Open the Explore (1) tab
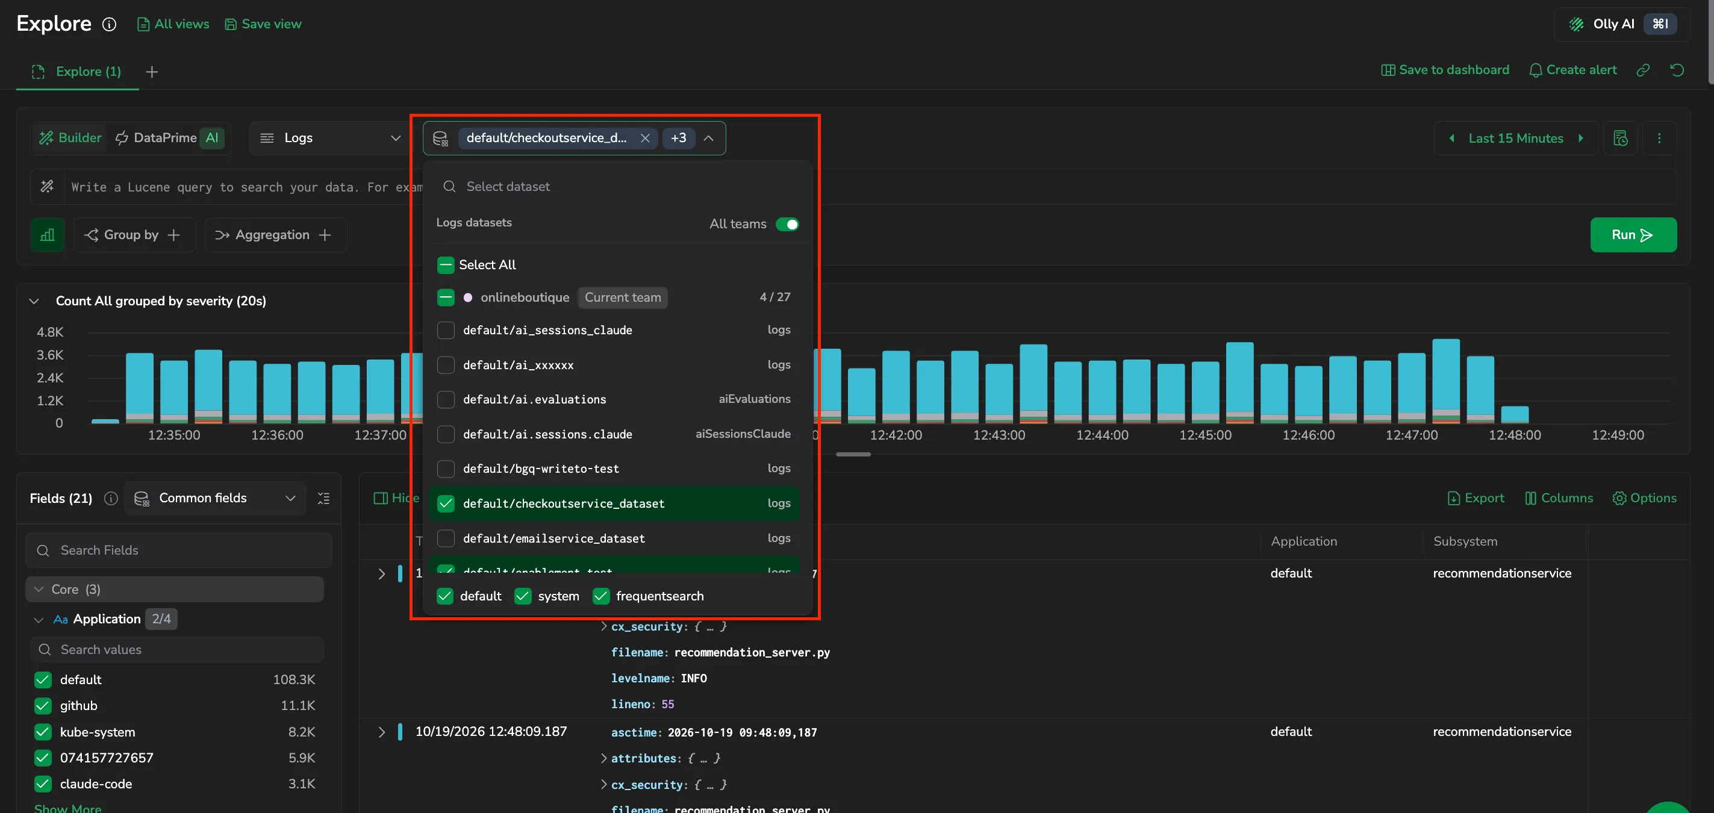The width and height of the screenshot is (1714, 813). [77, 72]
